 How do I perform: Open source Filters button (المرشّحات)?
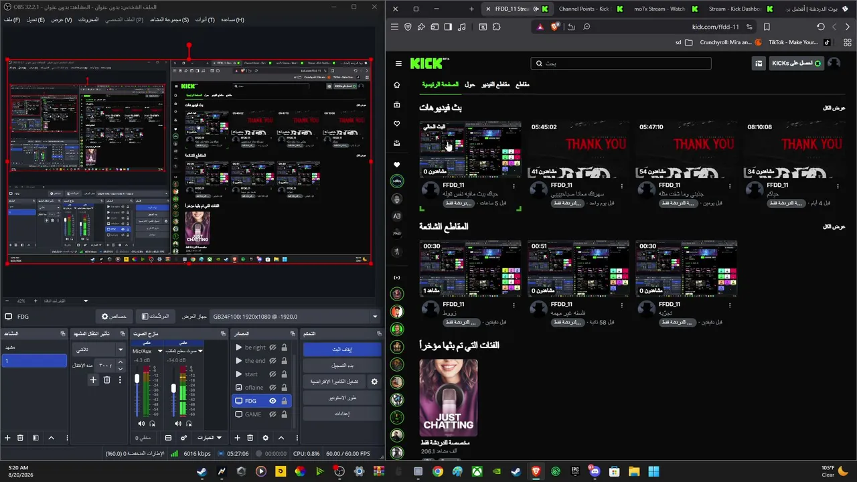pyautogui.click(x=155, y=317)
